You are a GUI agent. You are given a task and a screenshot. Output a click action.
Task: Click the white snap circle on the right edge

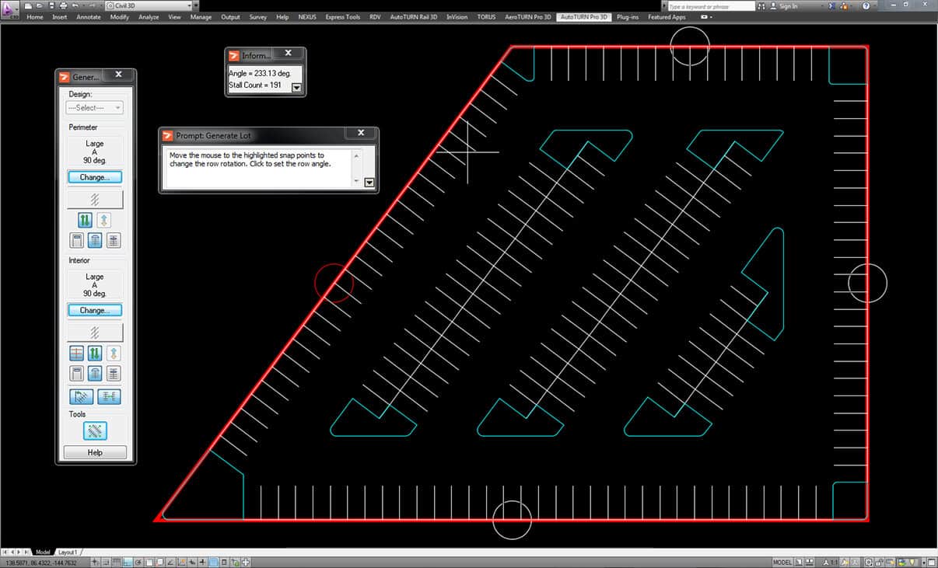(x=867, y=283)
